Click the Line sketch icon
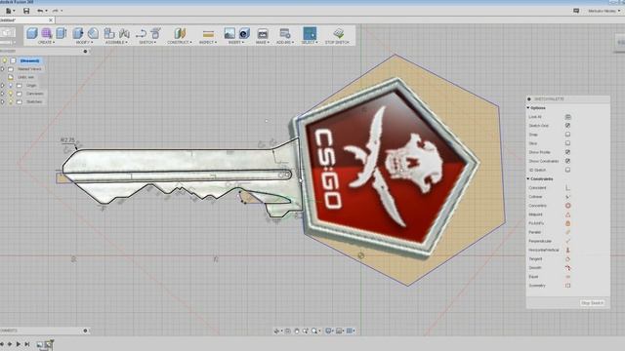 point(141,33)
